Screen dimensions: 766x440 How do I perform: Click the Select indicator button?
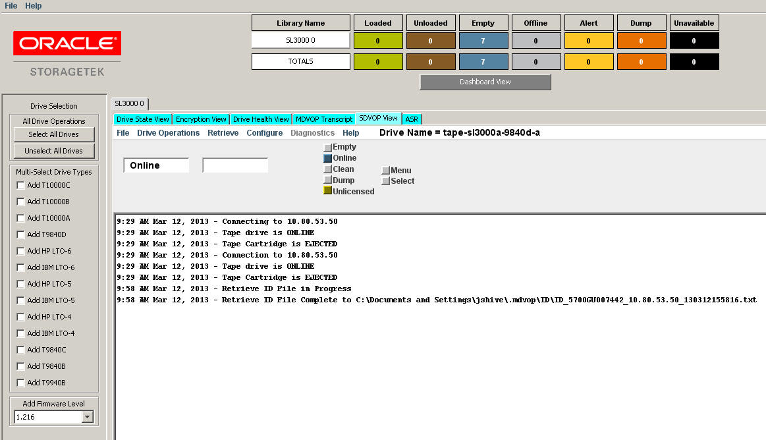pos(386,181)
